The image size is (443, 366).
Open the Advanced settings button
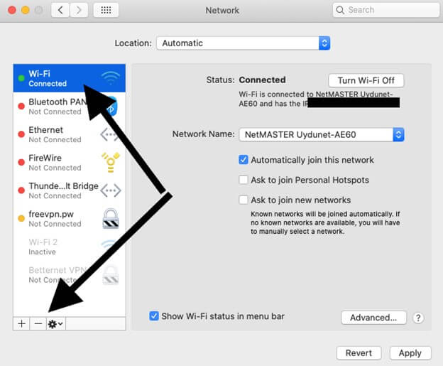[373, 318]
